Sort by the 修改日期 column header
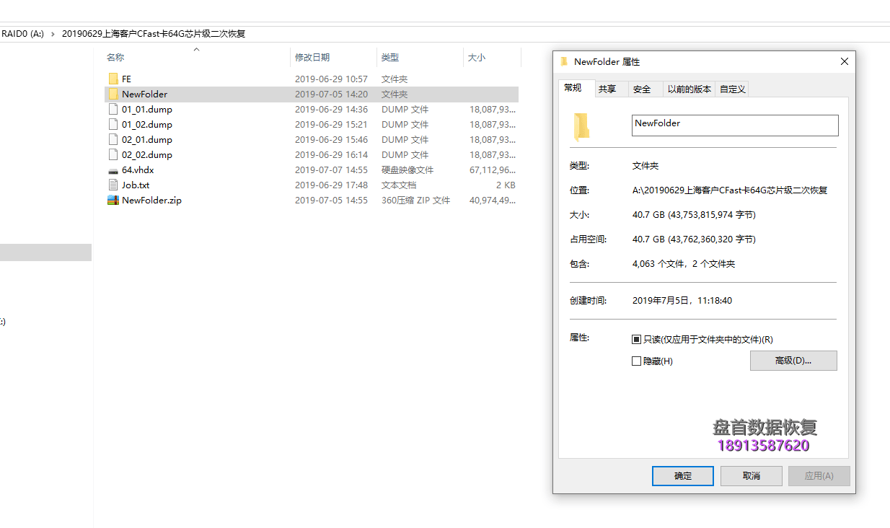Viewport: 890px width, 528px height. point(312,57)
